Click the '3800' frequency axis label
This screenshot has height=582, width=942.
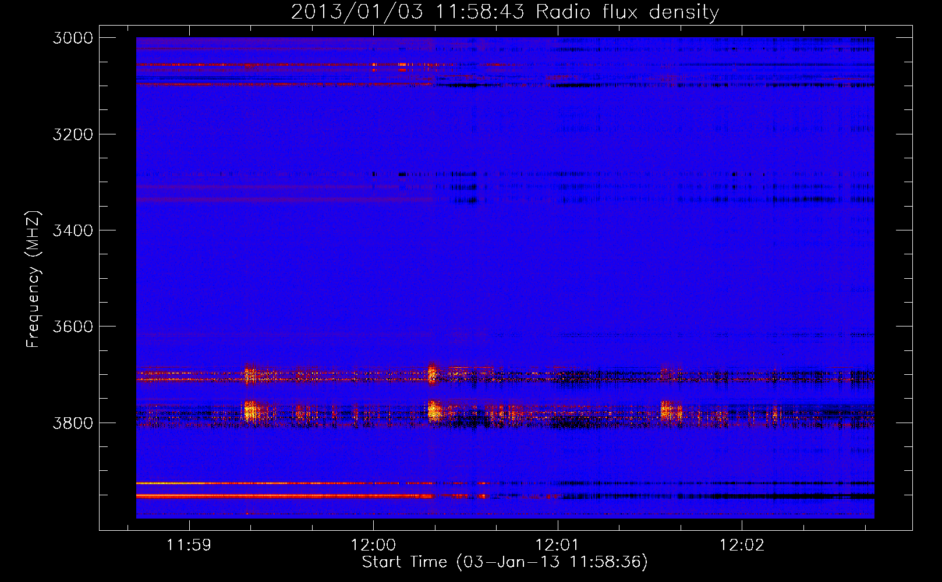[73, 423]
